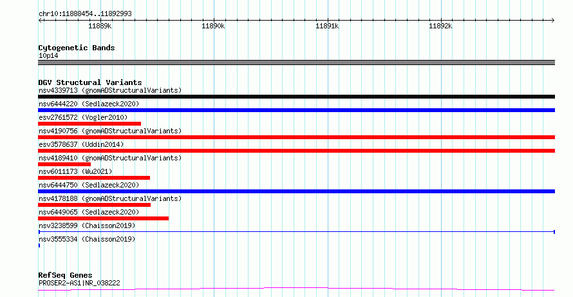Open variant nsv4189410 label
Screen dimensions: 573x297
pyautogui.click(x=110, y=158)
